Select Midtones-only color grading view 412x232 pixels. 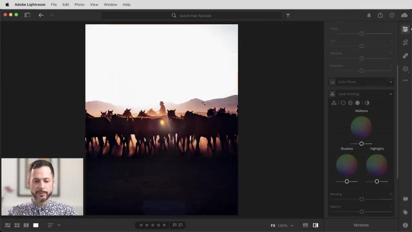350,103
